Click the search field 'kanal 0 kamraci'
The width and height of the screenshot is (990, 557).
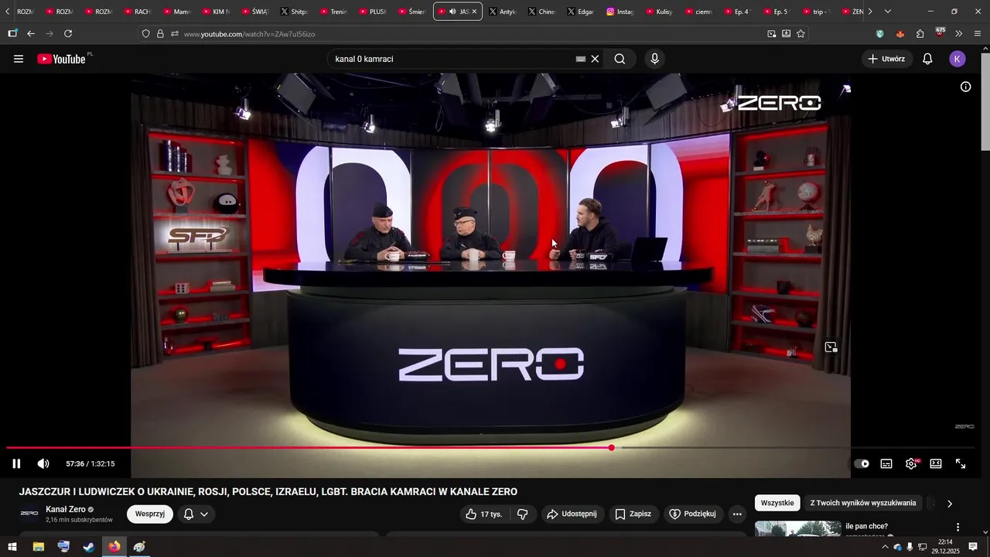[452, 59]
